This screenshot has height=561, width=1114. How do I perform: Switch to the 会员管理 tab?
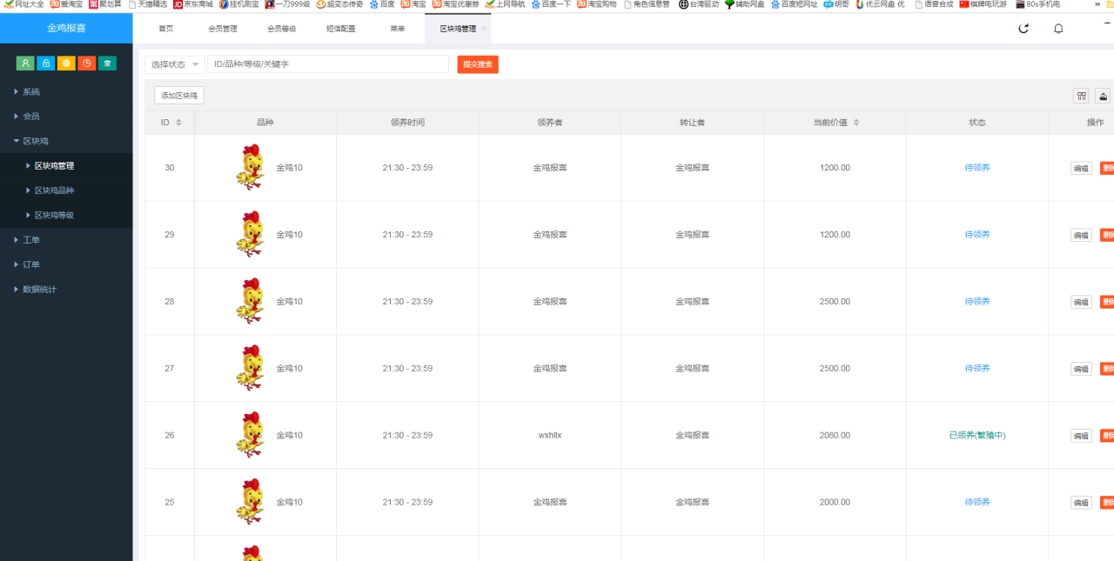pyautogui.click(x=222, y=29)
